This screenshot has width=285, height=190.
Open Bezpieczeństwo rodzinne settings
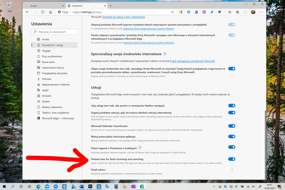click(54, 85)
